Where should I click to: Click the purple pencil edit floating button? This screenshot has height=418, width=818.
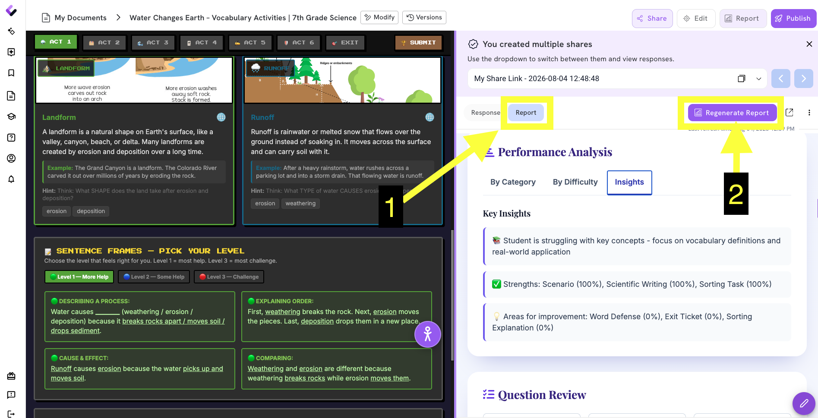[804, 403]
